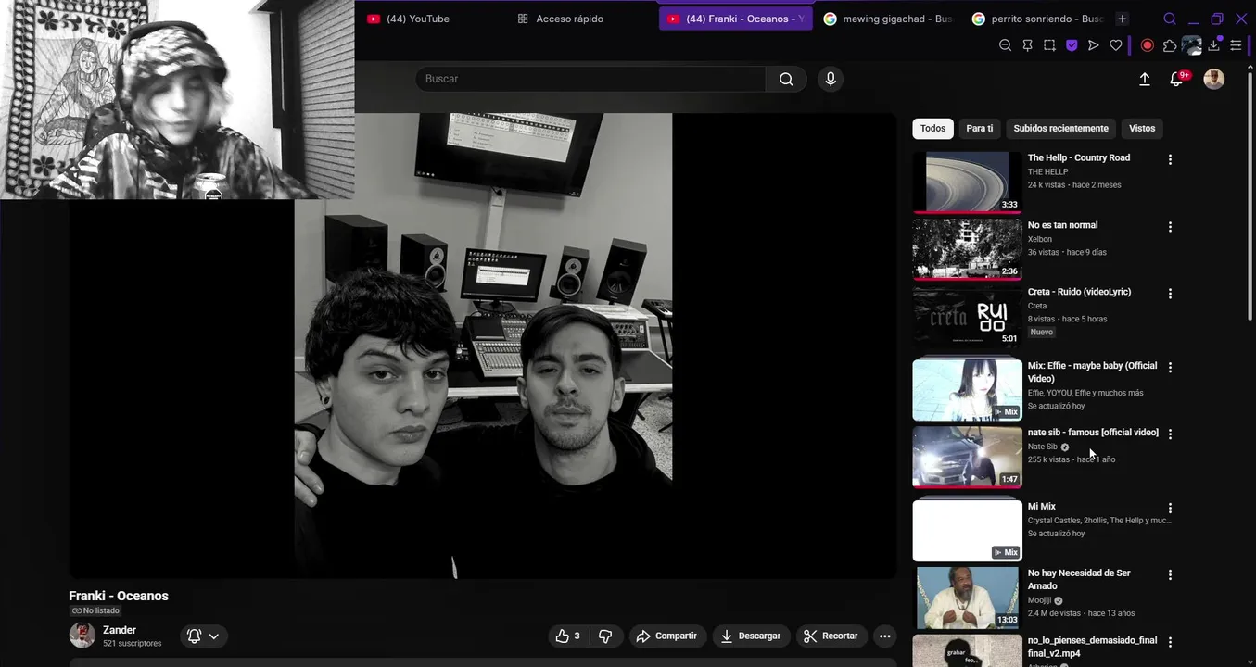Click the Franki - Oceanos video player

pyautogui.click(x=483, y=346)
